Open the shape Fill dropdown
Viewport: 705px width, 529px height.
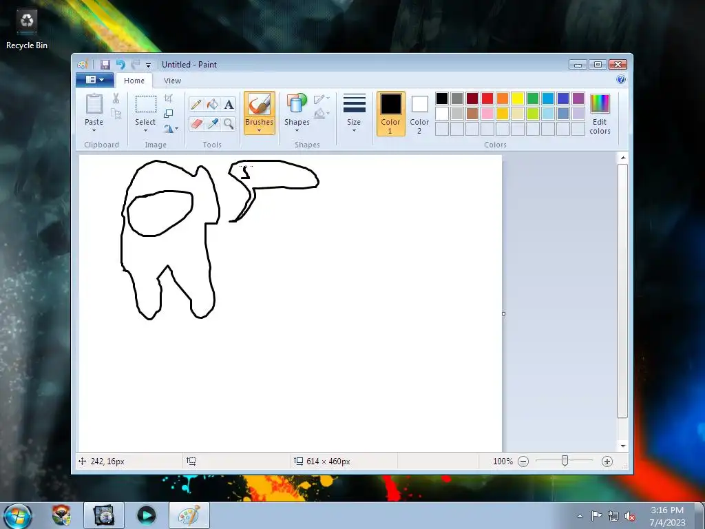click(x=322, y=114)
